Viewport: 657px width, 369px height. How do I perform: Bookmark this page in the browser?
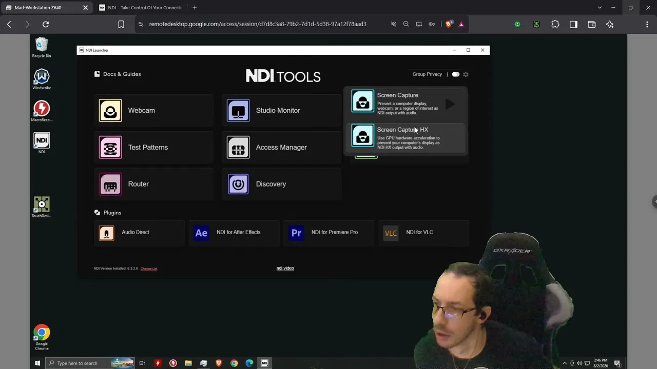coord(121,24)
